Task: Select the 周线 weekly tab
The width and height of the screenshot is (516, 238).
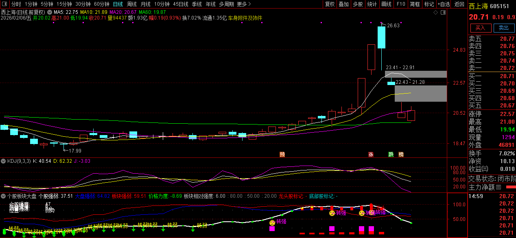Action: point(132,4)
